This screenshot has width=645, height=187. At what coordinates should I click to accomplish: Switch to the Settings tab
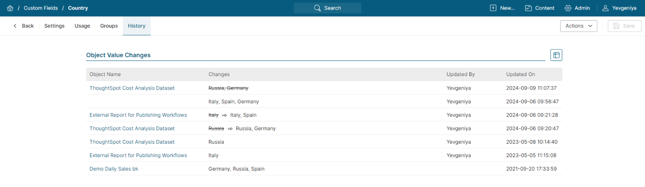tap(54, 26)
